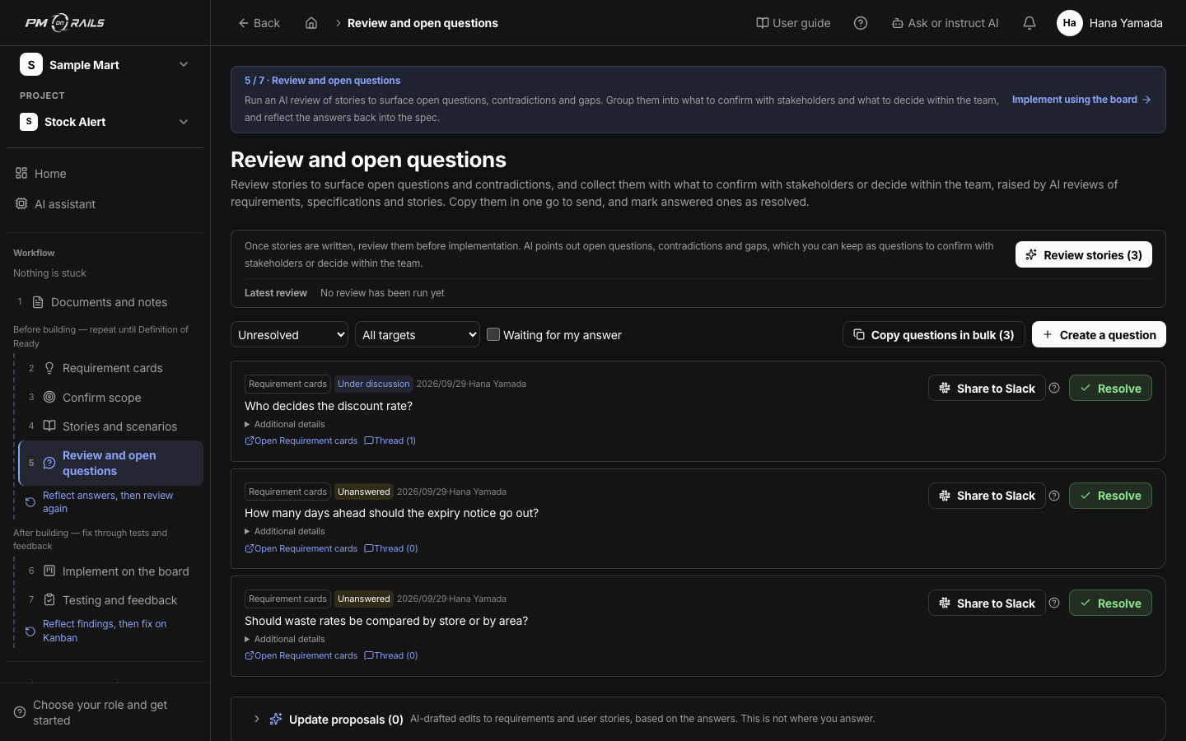Expand Additional details for expiry notice question
This screenshot has height=741, width=1186.
pyautogui.click(x=285, y=531)
